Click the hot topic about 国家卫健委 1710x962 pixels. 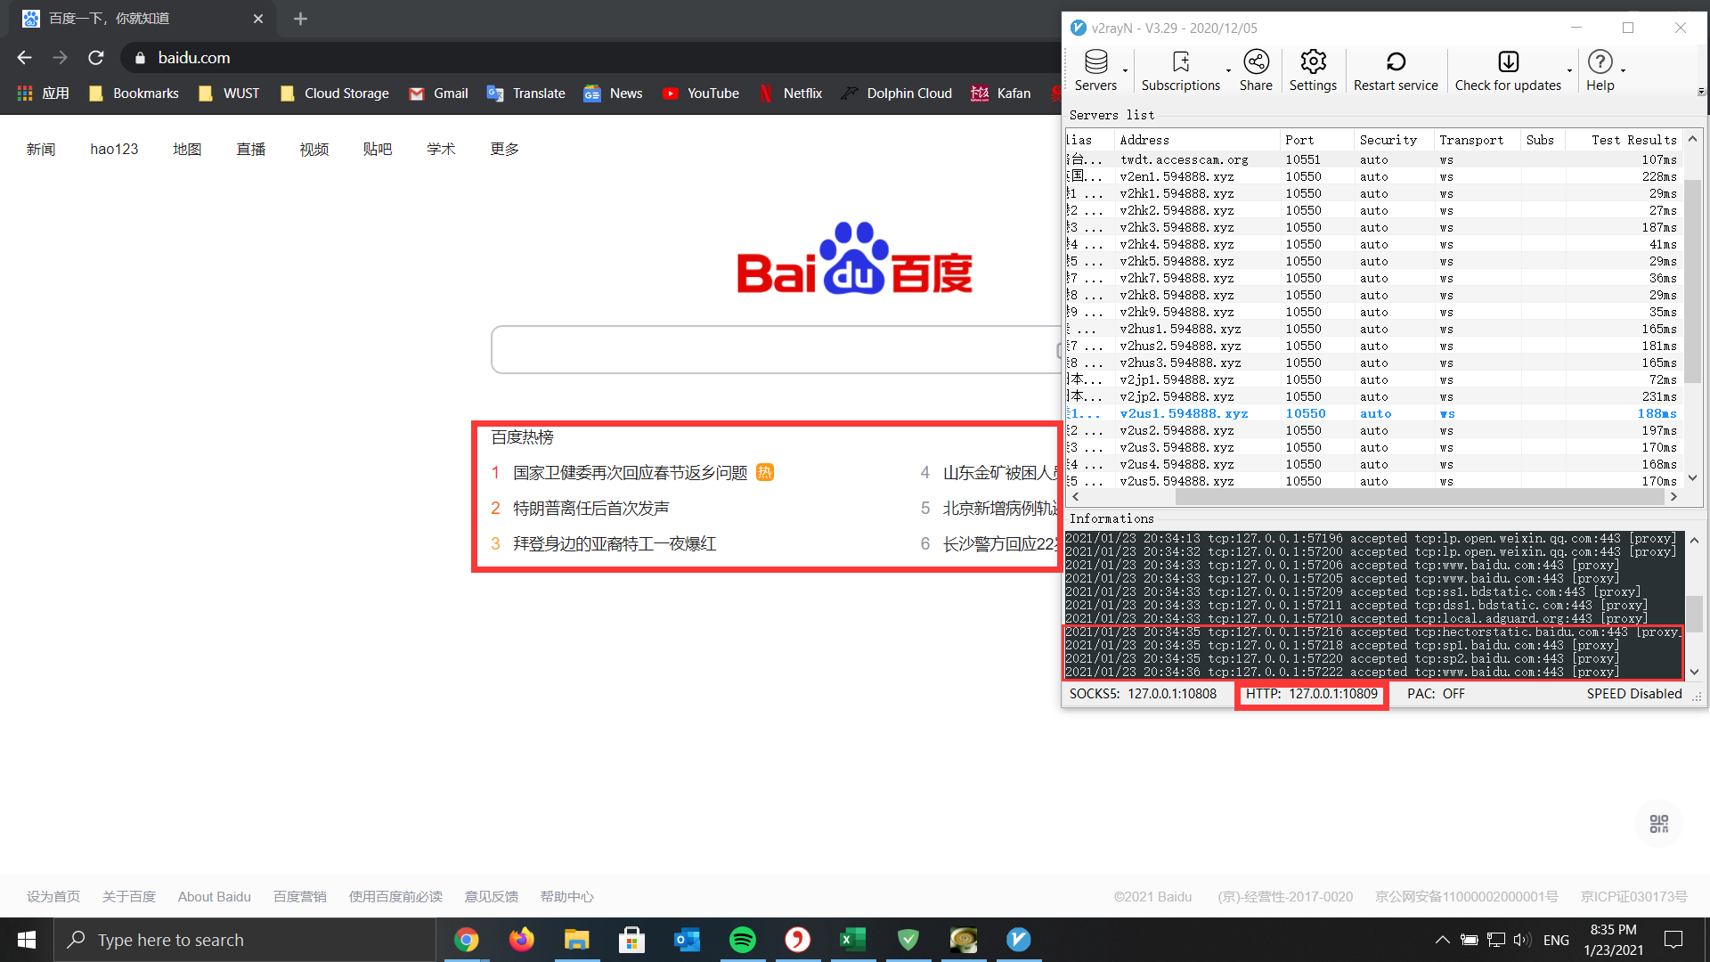[x=630, y=473]
